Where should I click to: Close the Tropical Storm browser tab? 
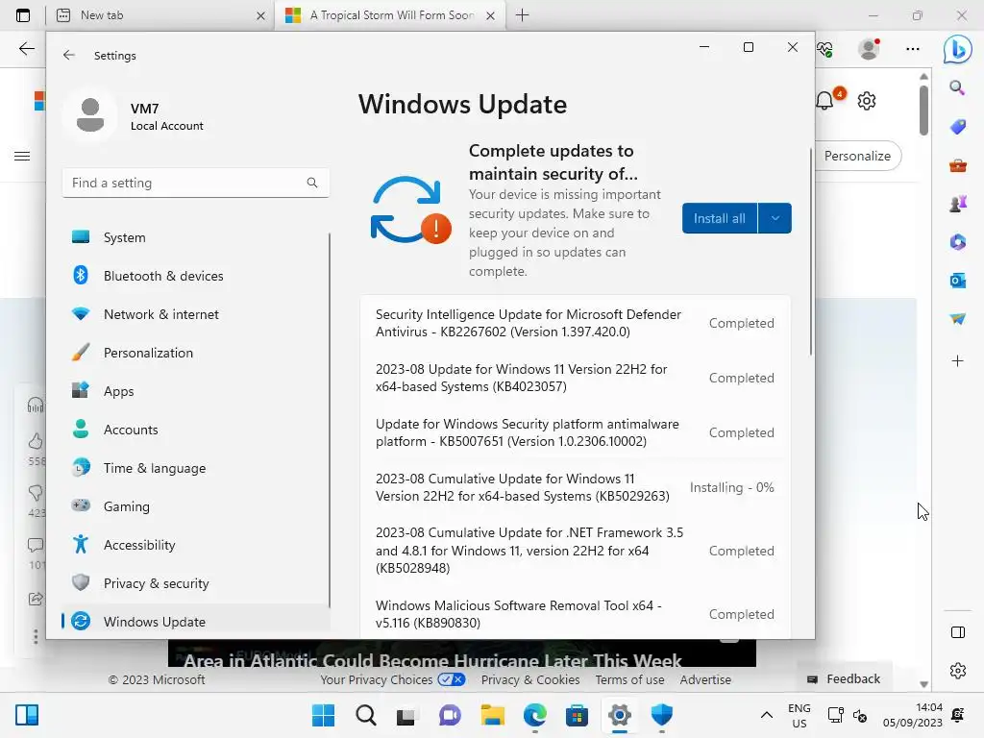coord(491,15)
